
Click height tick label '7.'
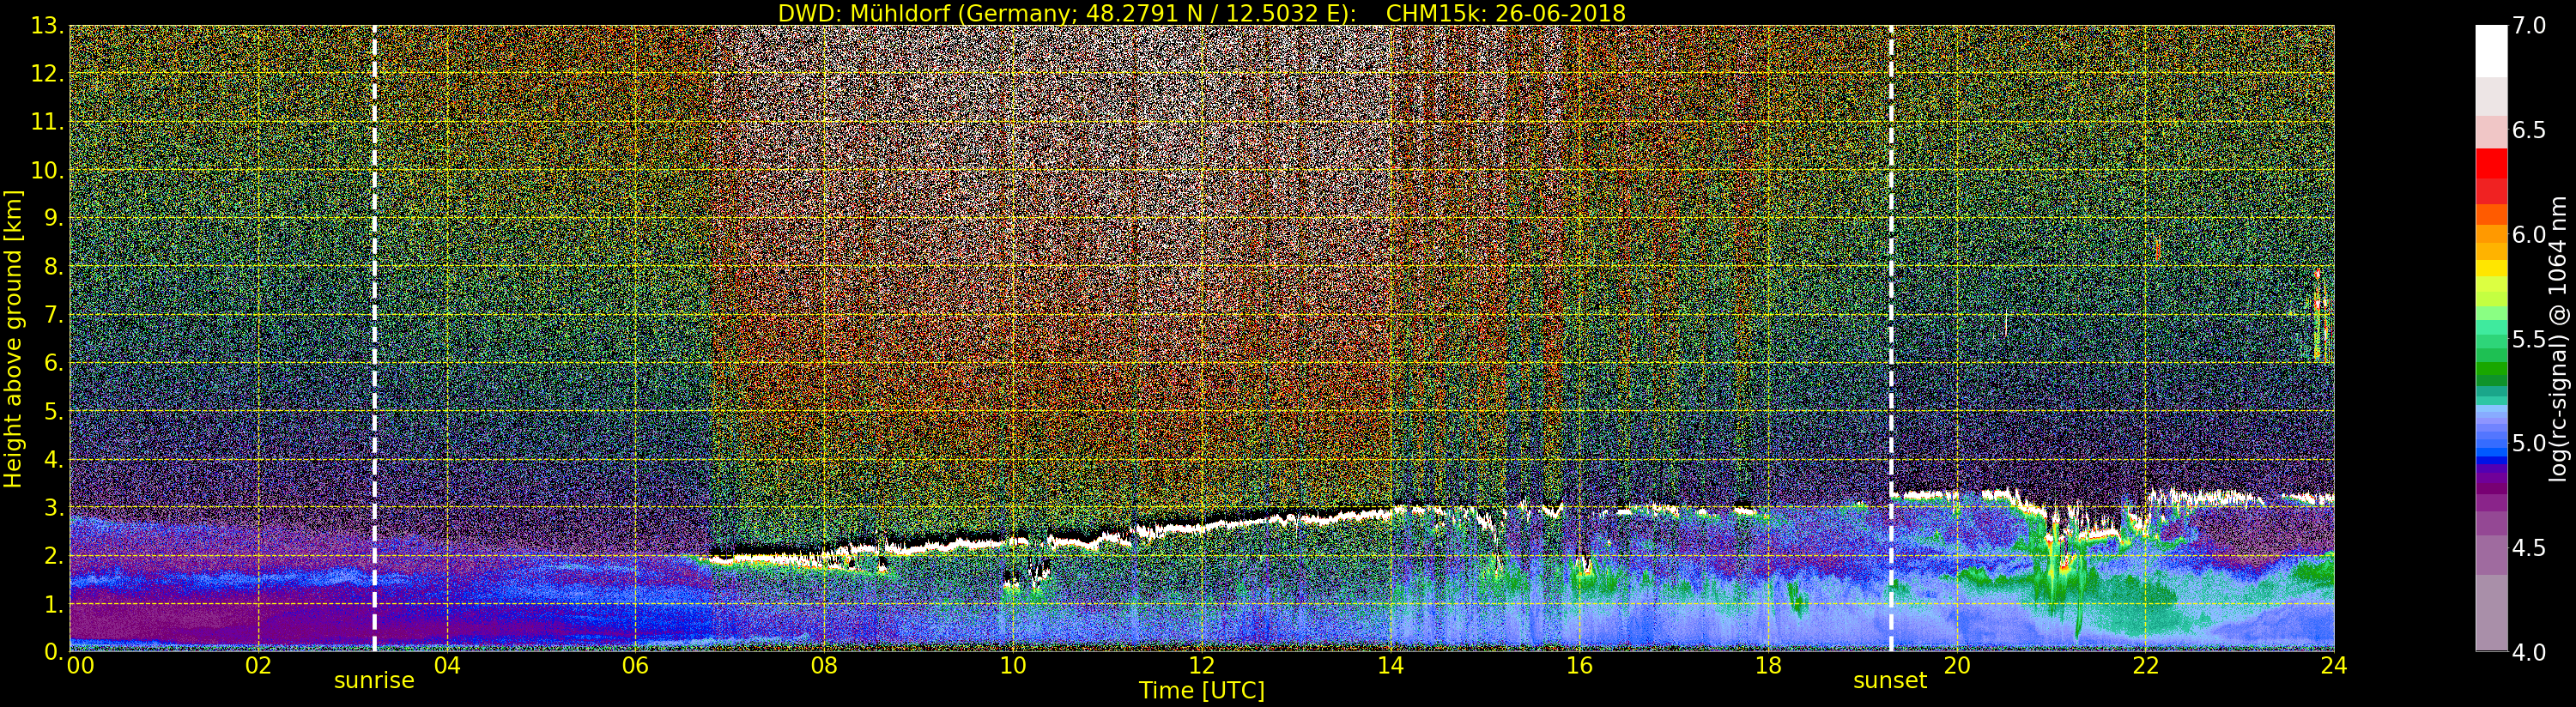coord(53,315)
